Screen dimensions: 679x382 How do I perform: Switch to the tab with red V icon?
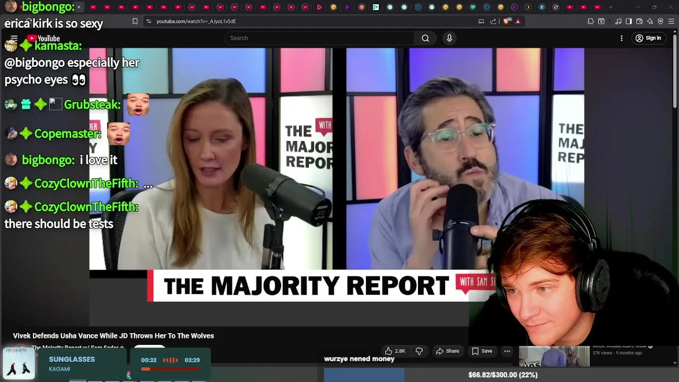pos(361,7)
